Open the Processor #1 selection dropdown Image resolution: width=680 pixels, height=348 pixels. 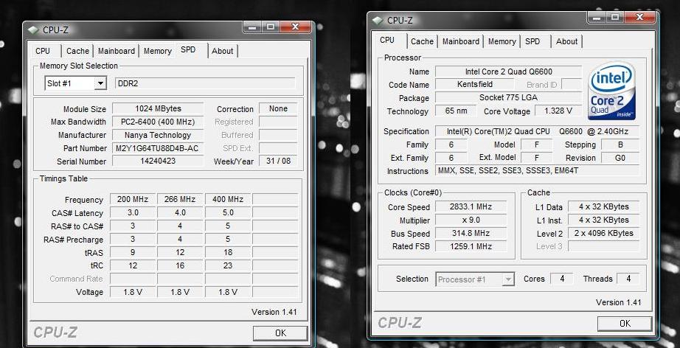pyautogui.click(x=508, y=279)
